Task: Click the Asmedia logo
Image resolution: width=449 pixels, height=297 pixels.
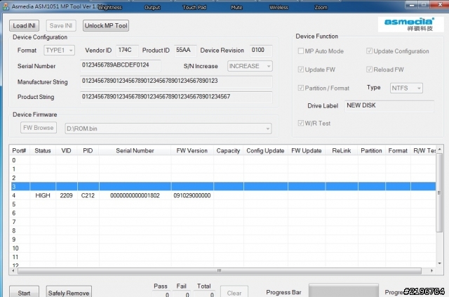Action: pos(410,25)
